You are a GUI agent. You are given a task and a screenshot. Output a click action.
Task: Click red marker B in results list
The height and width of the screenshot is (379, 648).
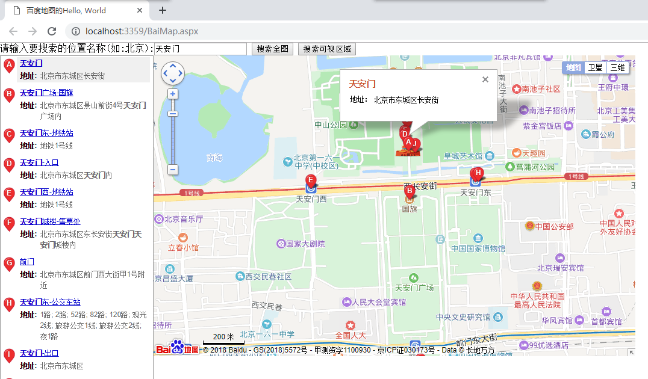8,96
